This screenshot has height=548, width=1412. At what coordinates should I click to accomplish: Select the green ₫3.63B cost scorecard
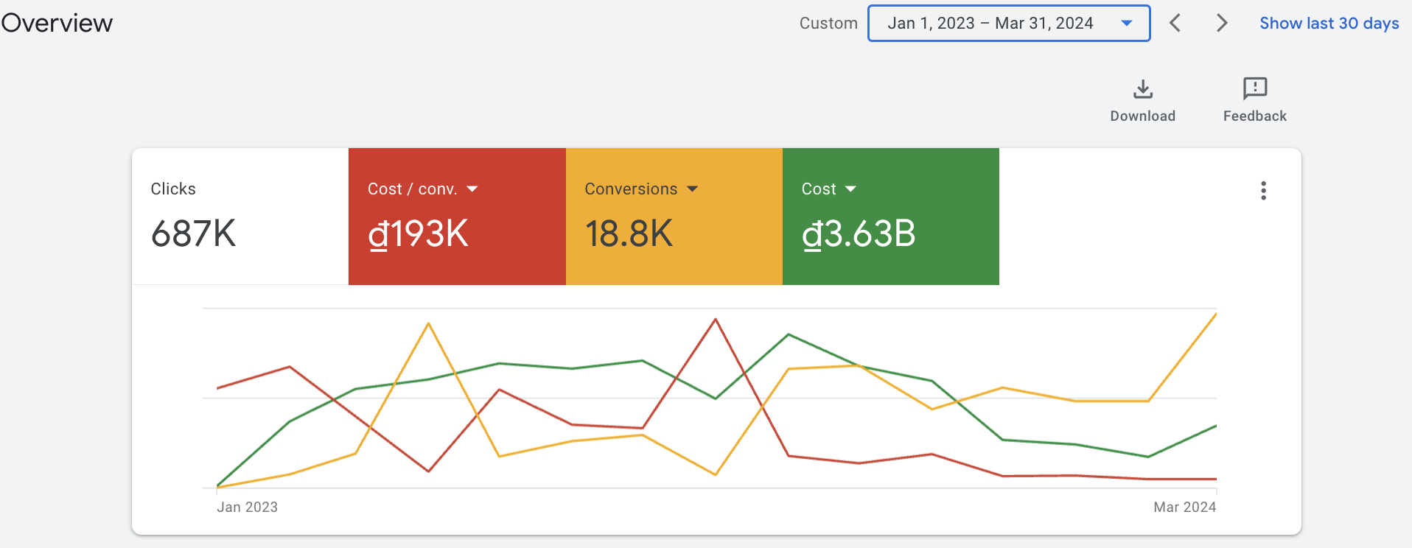(891, 217)
